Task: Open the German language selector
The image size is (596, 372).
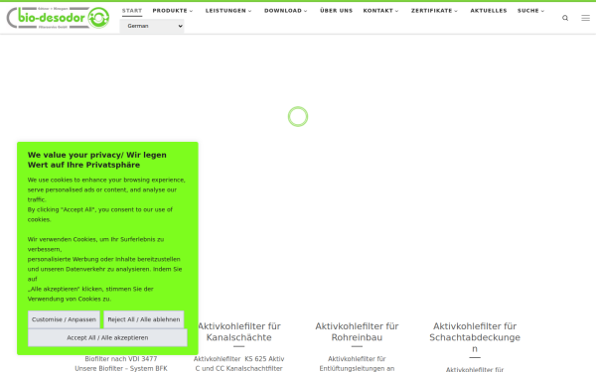Action: [x=152, y=26]
